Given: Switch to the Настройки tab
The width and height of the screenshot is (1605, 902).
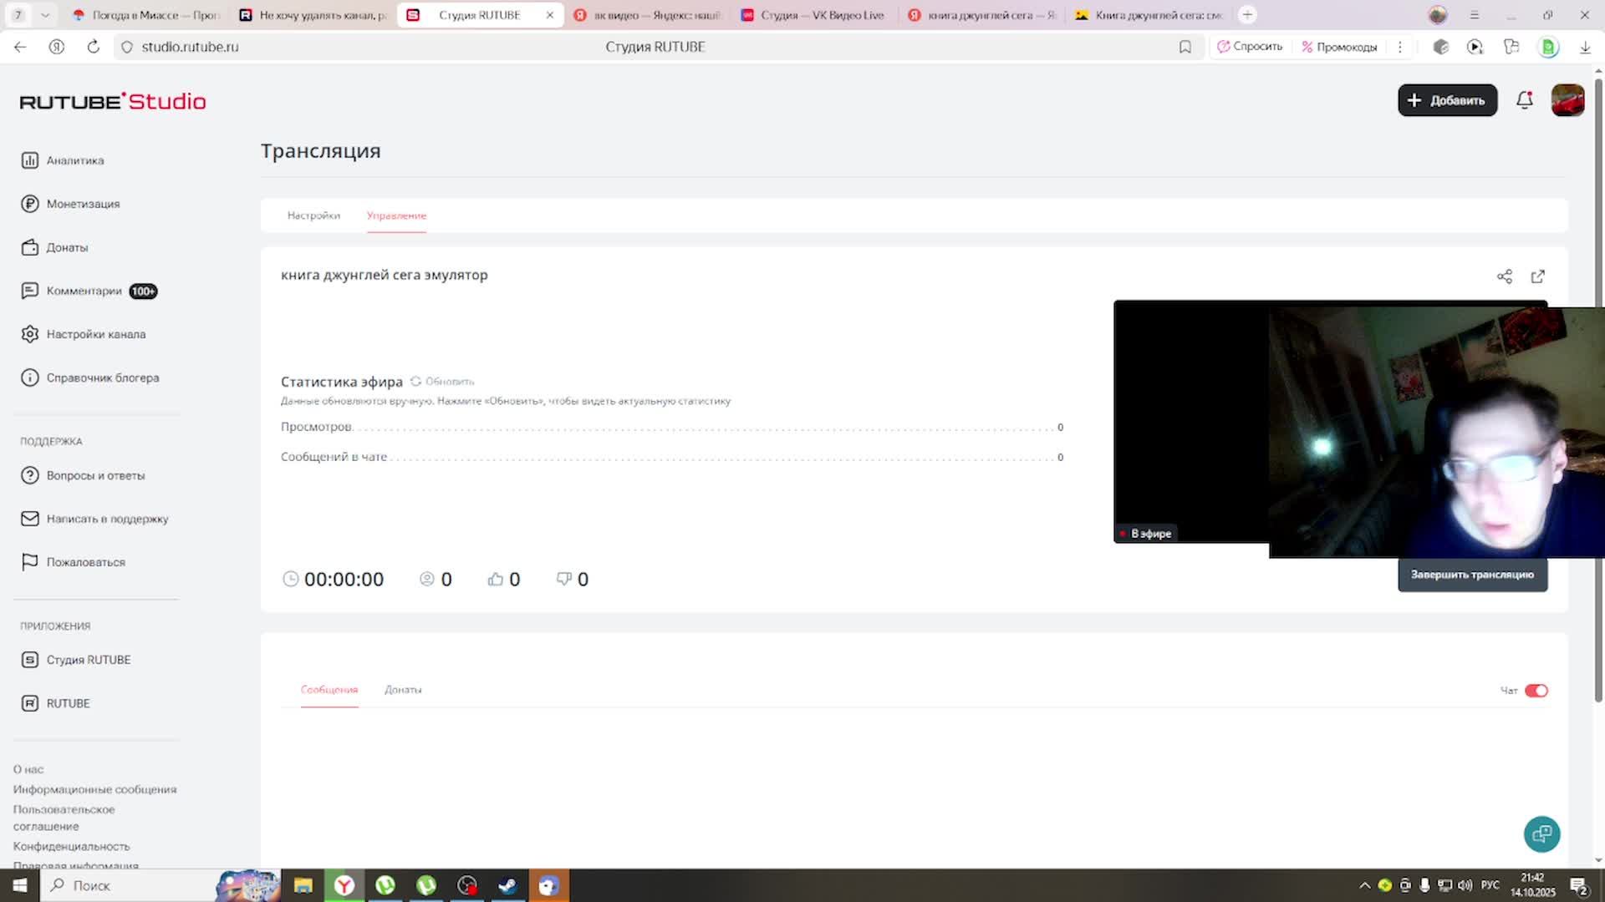Looking at the screenshot, I should click(x=313, y=215).
